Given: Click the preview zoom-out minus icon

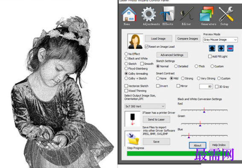Looking at the screenshot, I should click(x=230, y=48).
